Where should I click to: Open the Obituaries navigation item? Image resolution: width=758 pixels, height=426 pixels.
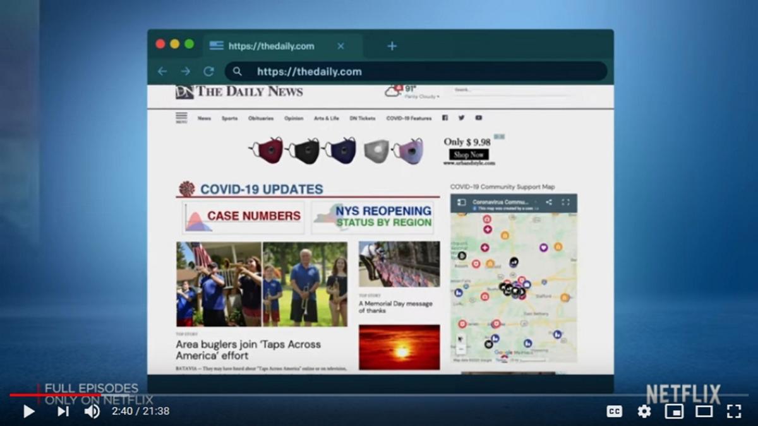(x=261, y=118)
